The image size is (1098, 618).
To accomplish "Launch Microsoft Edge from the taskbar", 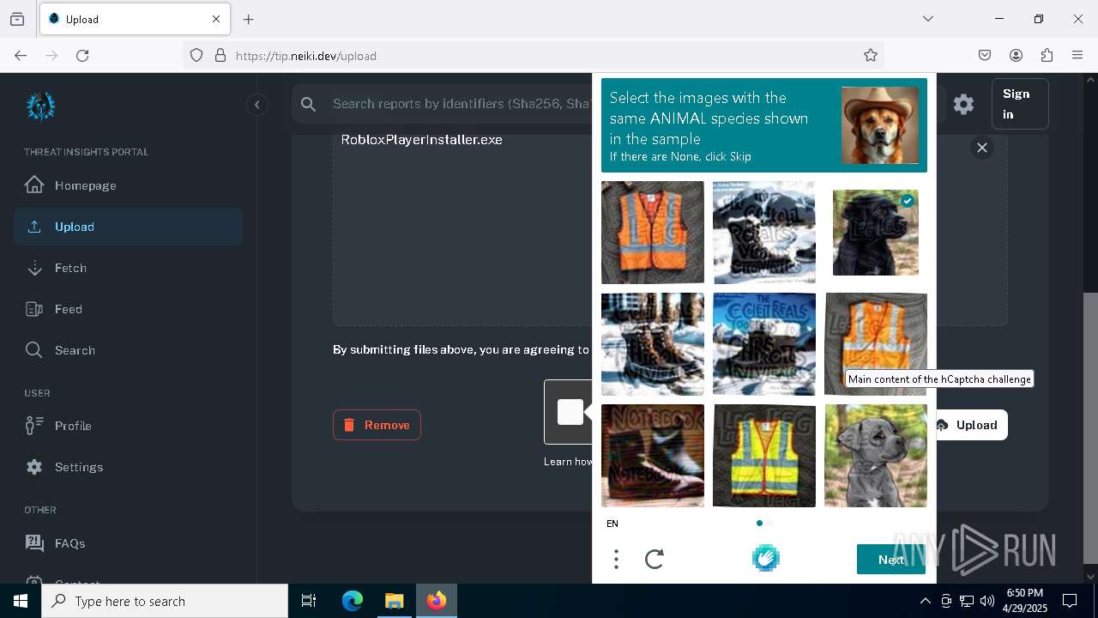I will 353,601.
